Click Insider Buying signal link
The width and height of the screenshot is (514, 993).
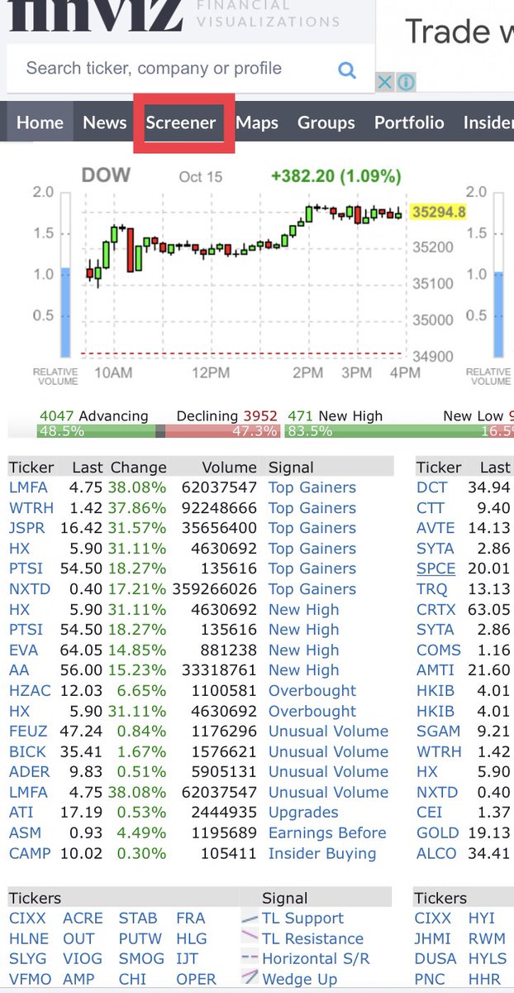tap(322, 854)
